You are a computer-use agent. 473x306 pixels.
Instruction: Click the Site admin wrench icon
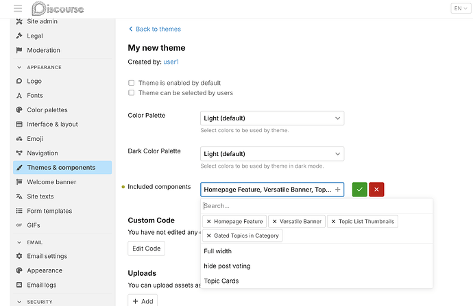click(x=19, y=21)
